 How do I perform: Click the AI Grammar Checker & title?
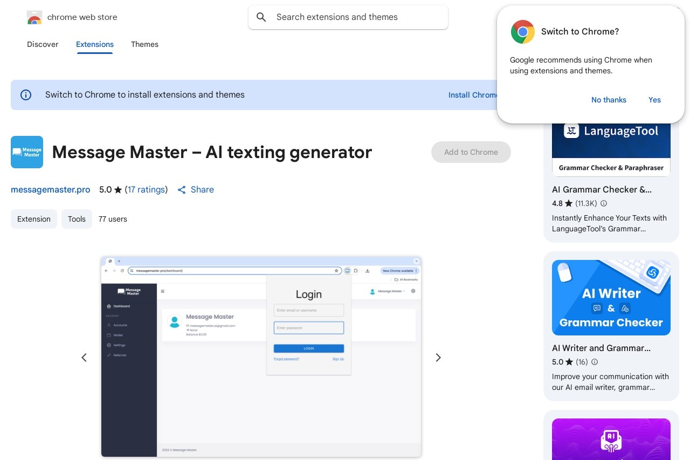[x=602, y=189]
